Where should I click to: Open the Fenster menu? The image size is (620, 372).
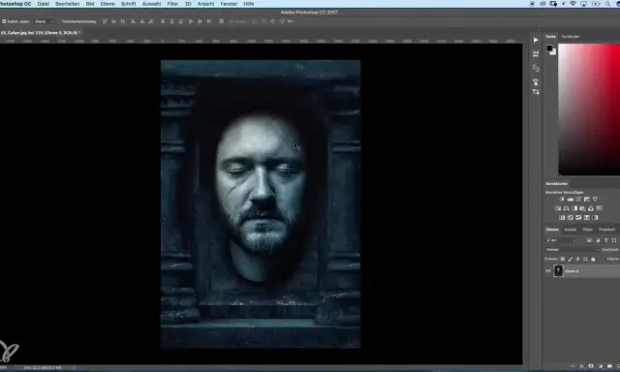pyautogui.click(x=229, y=4)
